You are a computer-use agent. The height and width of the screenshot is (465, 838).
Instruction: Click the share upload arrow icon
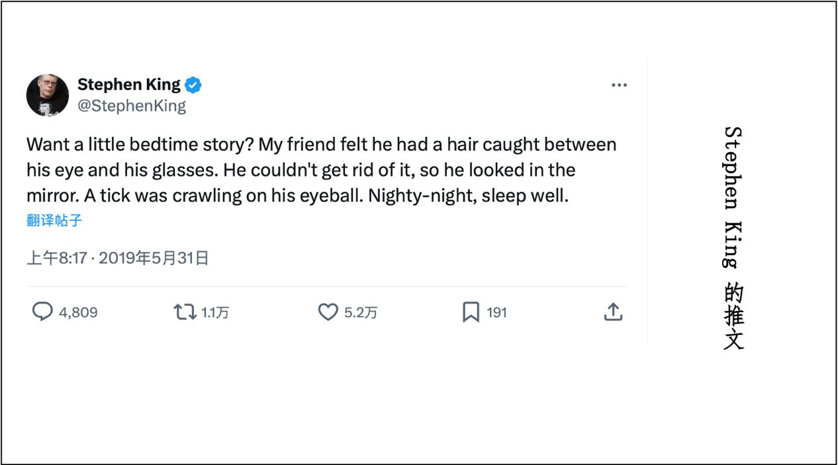tap(614, 312)
